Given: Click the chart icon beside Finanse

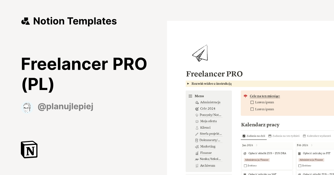Looking at the screenshot, I should pyautogui.click(x=197, y=153).
